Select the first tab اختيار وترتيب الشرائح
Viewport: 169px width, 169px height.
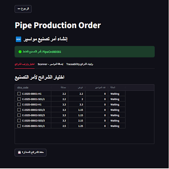25,64
